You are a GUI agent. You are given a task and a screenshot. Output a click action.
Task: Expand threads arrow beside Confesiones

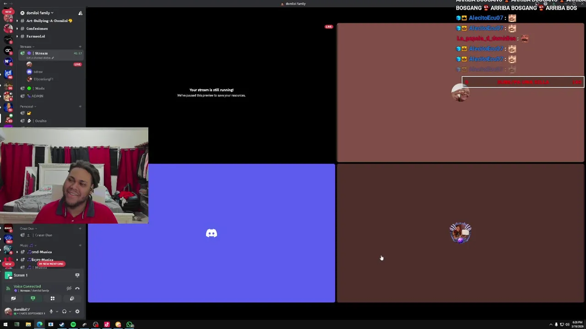pyautogui.click(x=17, y=28)
